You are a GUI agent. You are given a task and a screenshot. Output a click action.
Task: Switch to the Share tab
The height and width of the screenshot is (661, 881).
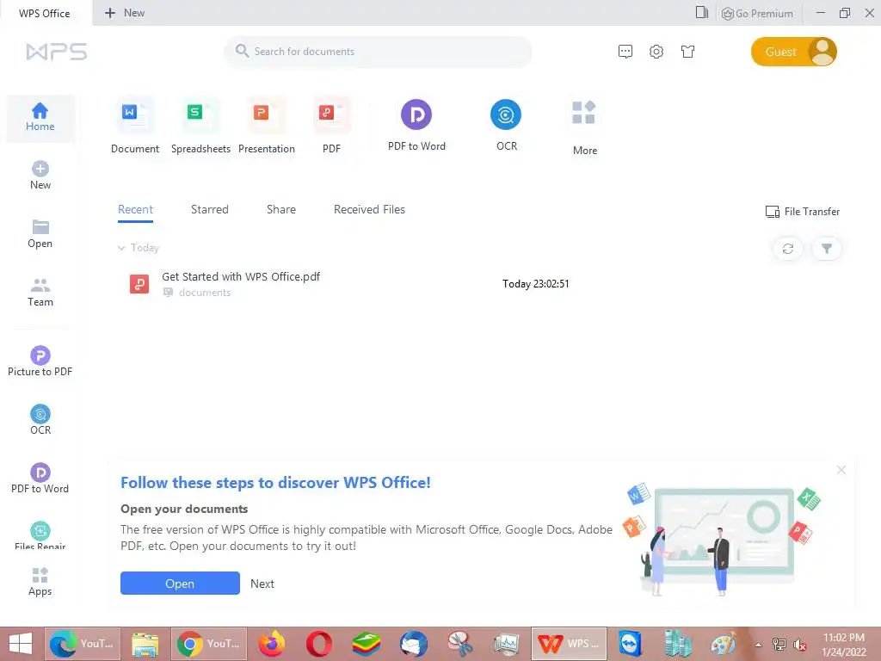(281, 210)
